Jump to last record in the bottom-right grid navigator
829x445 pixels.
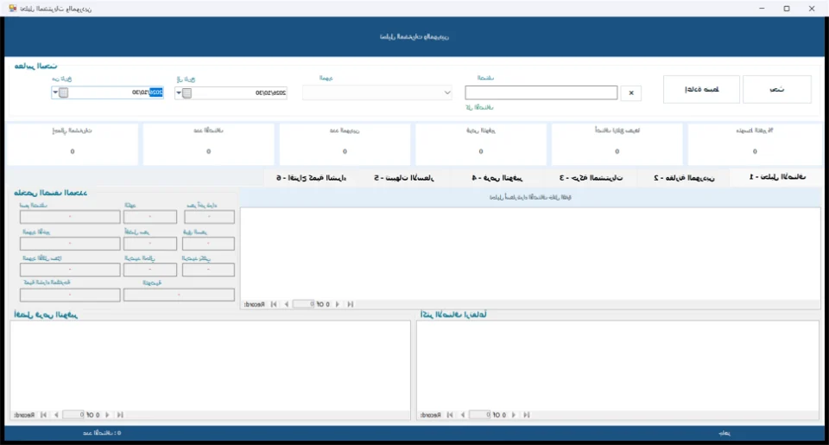click(x=527, y=415)
